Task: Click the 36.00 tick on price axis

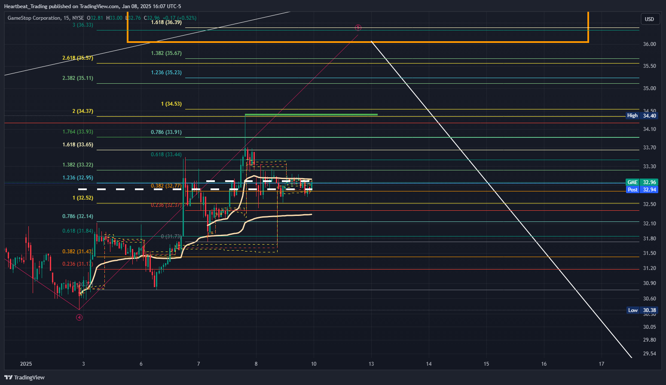Action: point(649,44)
